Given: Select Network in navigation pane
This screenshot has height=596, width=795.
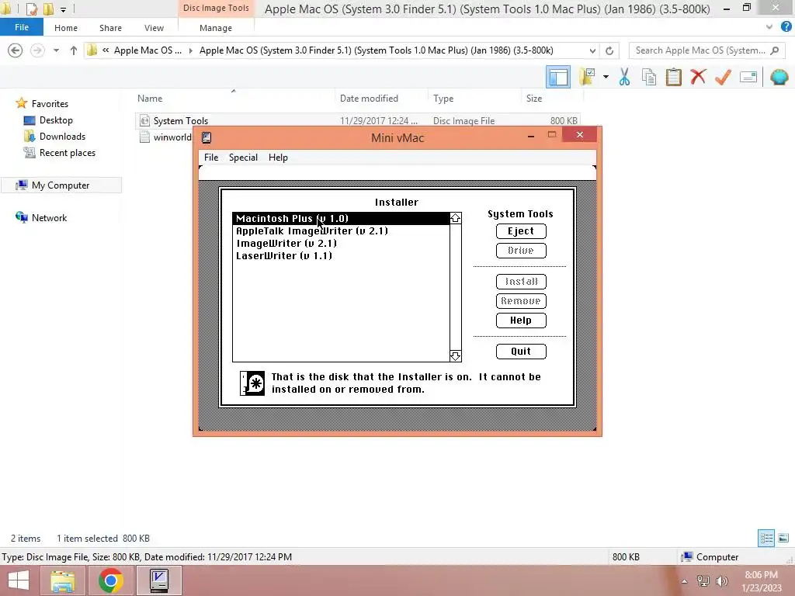Looking at the screenshot, I should pos(49,218).
